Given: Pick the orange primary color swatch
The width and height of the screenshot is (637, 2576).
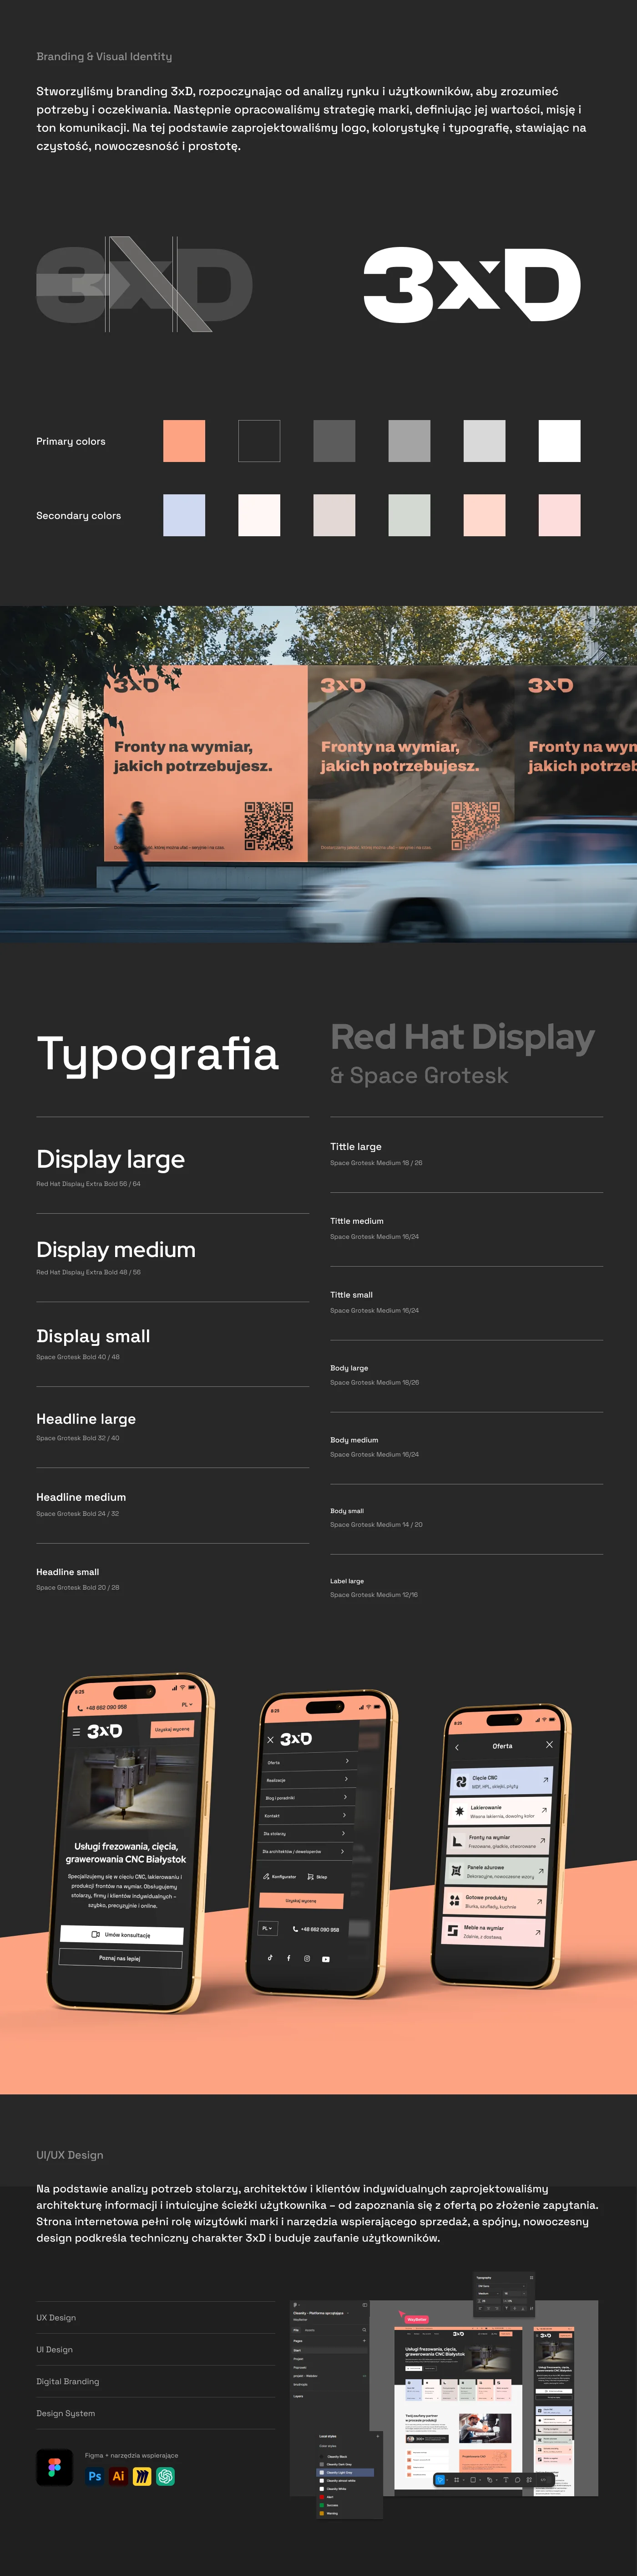Looking at the screenshot, I should [184, 441].
